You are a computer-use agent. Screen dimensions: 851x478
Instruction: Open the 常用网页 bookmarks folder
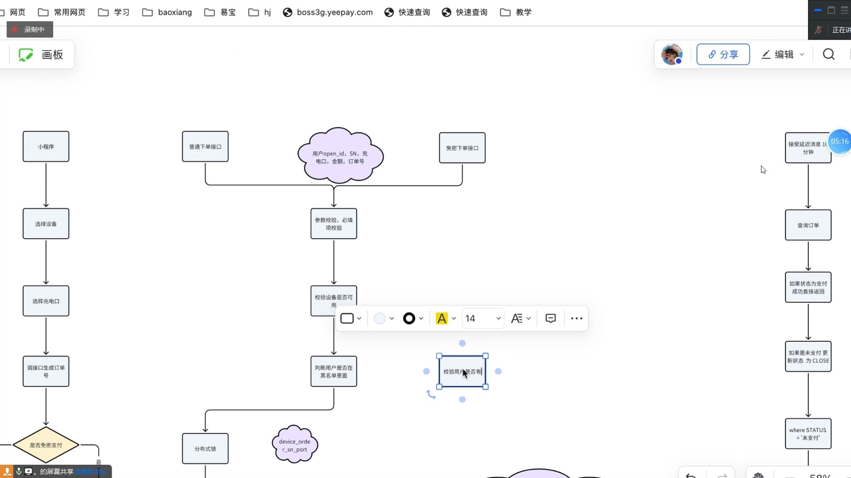(x=62, y=12)
